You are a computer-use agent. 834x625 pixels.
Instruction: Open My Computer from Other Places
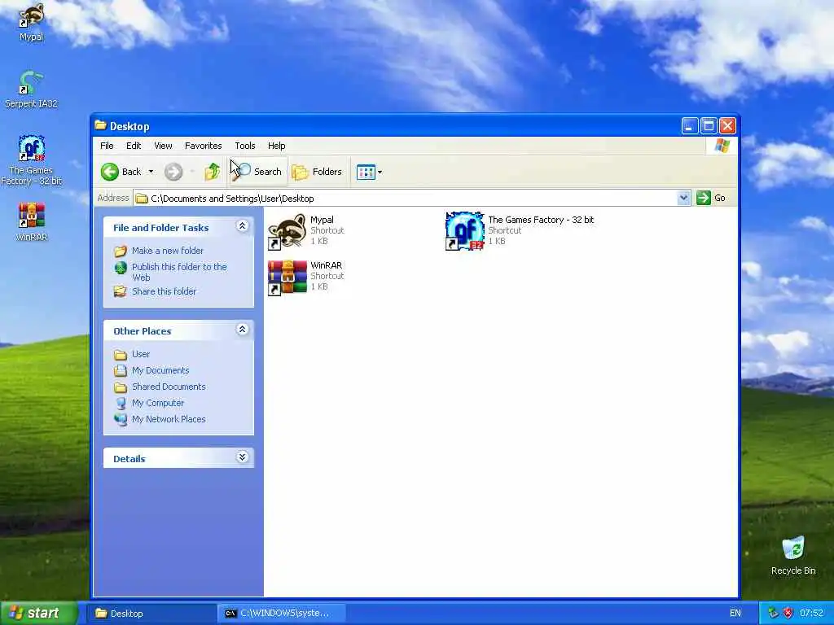[158, 403]
